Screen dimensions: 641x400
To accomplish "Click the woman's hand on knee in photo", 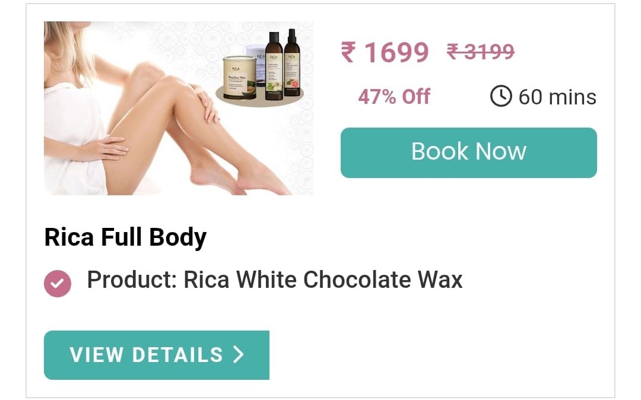I will pyautogui.click(x=208, y=104).
